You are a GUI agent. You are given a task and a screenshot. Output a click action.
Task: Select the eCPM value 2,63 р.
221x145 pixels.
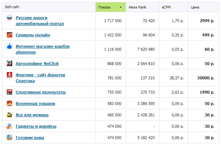coord(178,92)
